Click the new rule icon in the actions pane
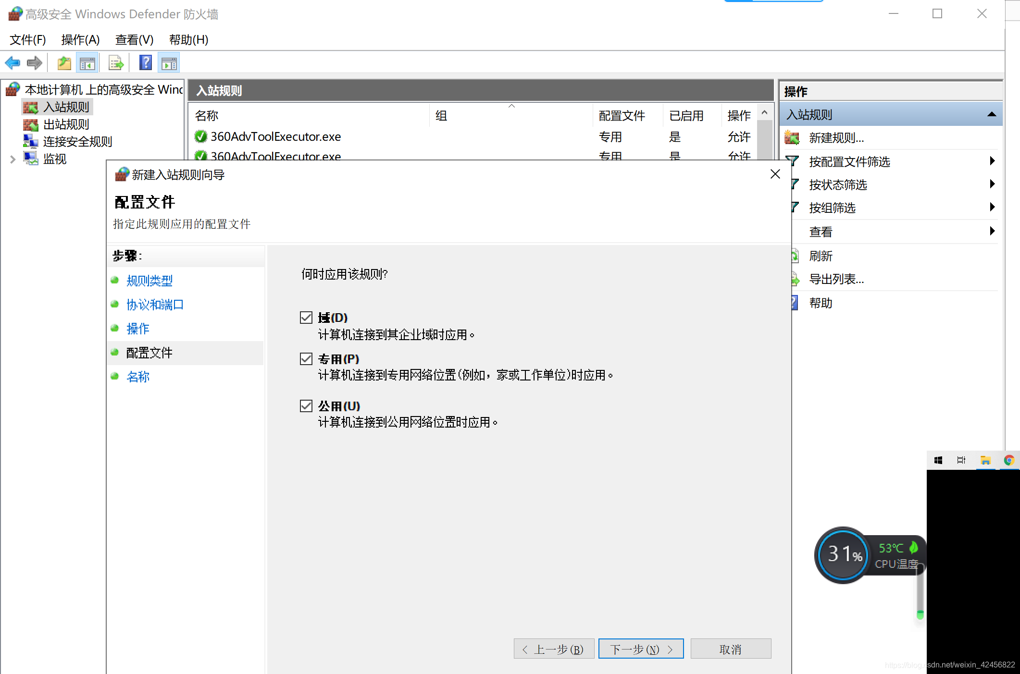The height and width of the screenshot is (674, 1020). pyautogui.click(x=792, y=138)
